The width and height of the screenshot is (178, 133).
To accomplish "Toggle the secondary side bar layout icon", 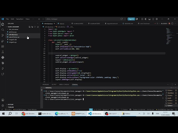I will 153,19.
